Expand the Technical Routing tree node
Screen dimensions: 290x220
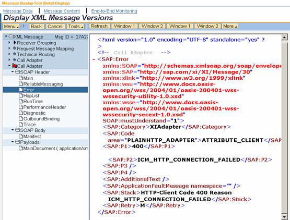[x=9, y=54]
